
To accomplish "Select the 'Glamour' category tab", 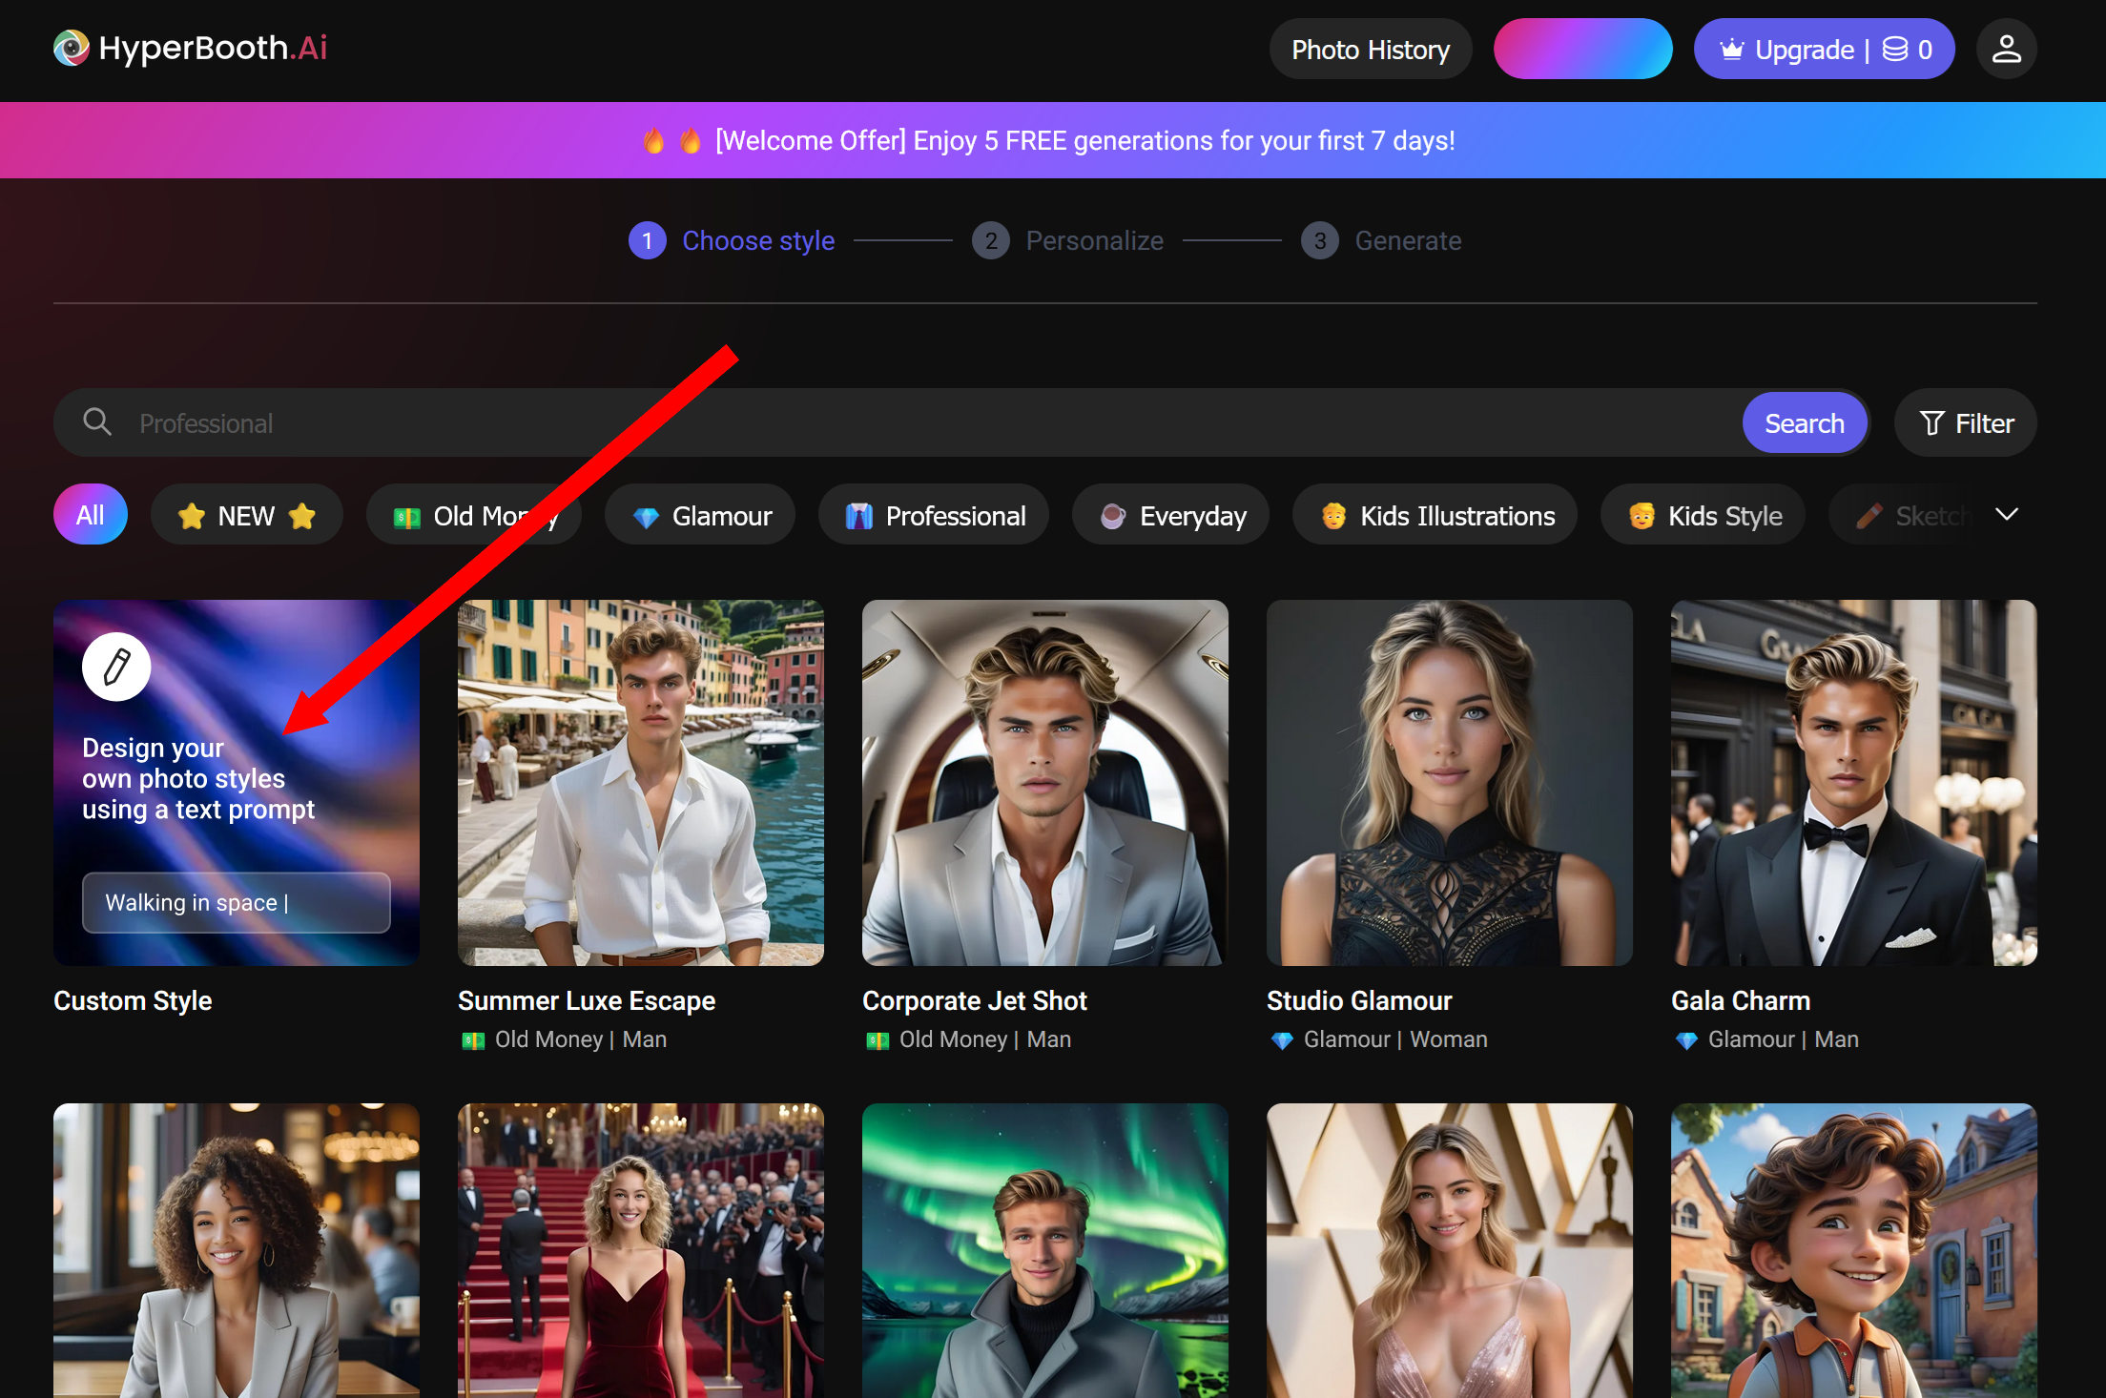I will pyautogui.click(x=699, y=513).
